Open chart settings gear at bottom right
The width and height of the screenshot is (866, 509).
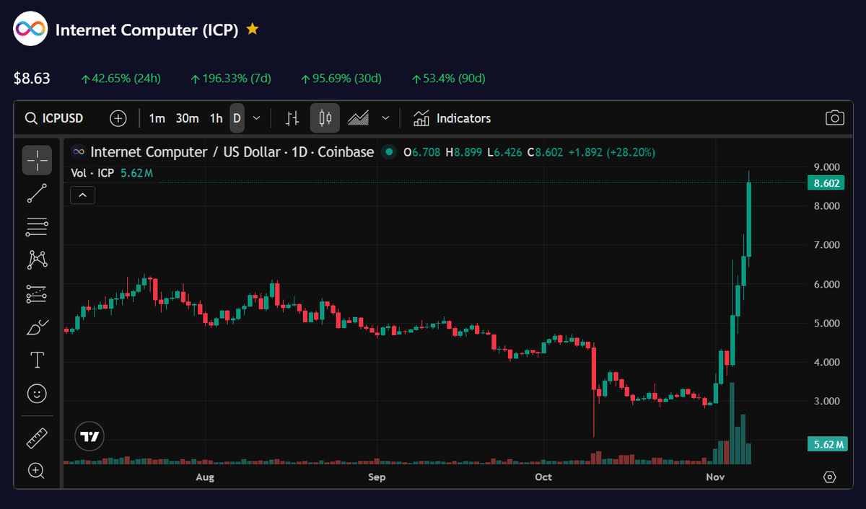830,477
